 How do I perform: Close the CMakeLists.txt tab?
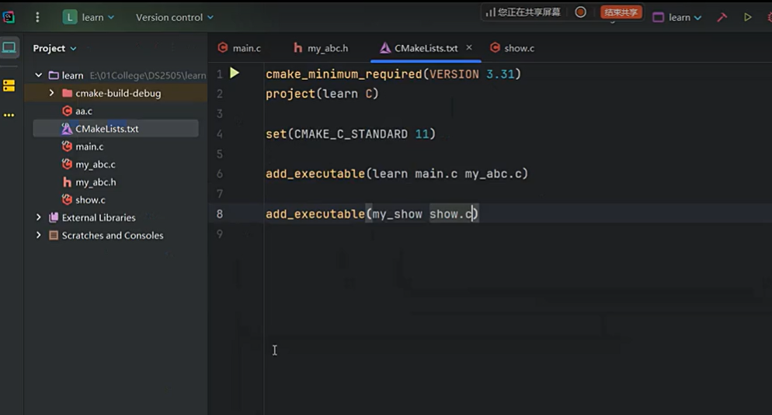point(469,47)
